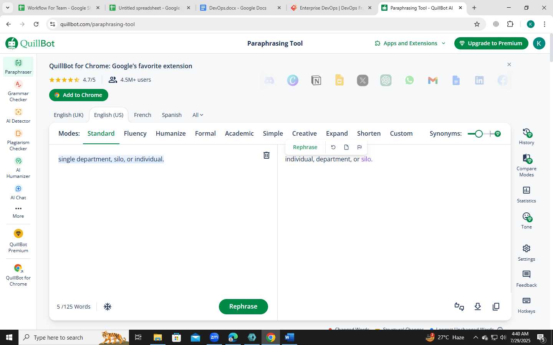Click Add to Chrome button
Screen dimensions: 553x345
coord(78,95)
